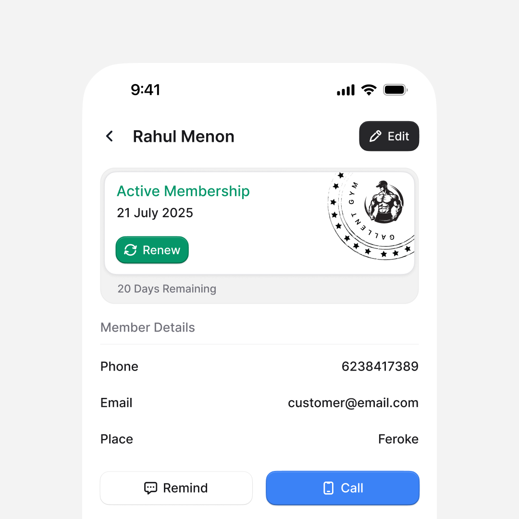Tap the battery indicator in status bar
The height and width of the screenshot is (519, 519).
point(395,90)
